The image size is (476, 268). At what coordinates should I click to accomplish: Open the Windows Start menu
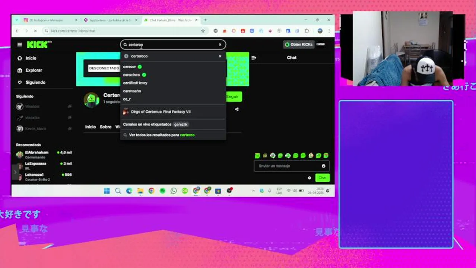pos(107,191)
